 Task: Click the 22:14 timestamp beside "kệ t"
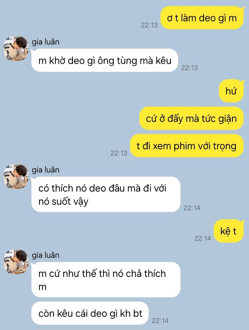(202, 238)
